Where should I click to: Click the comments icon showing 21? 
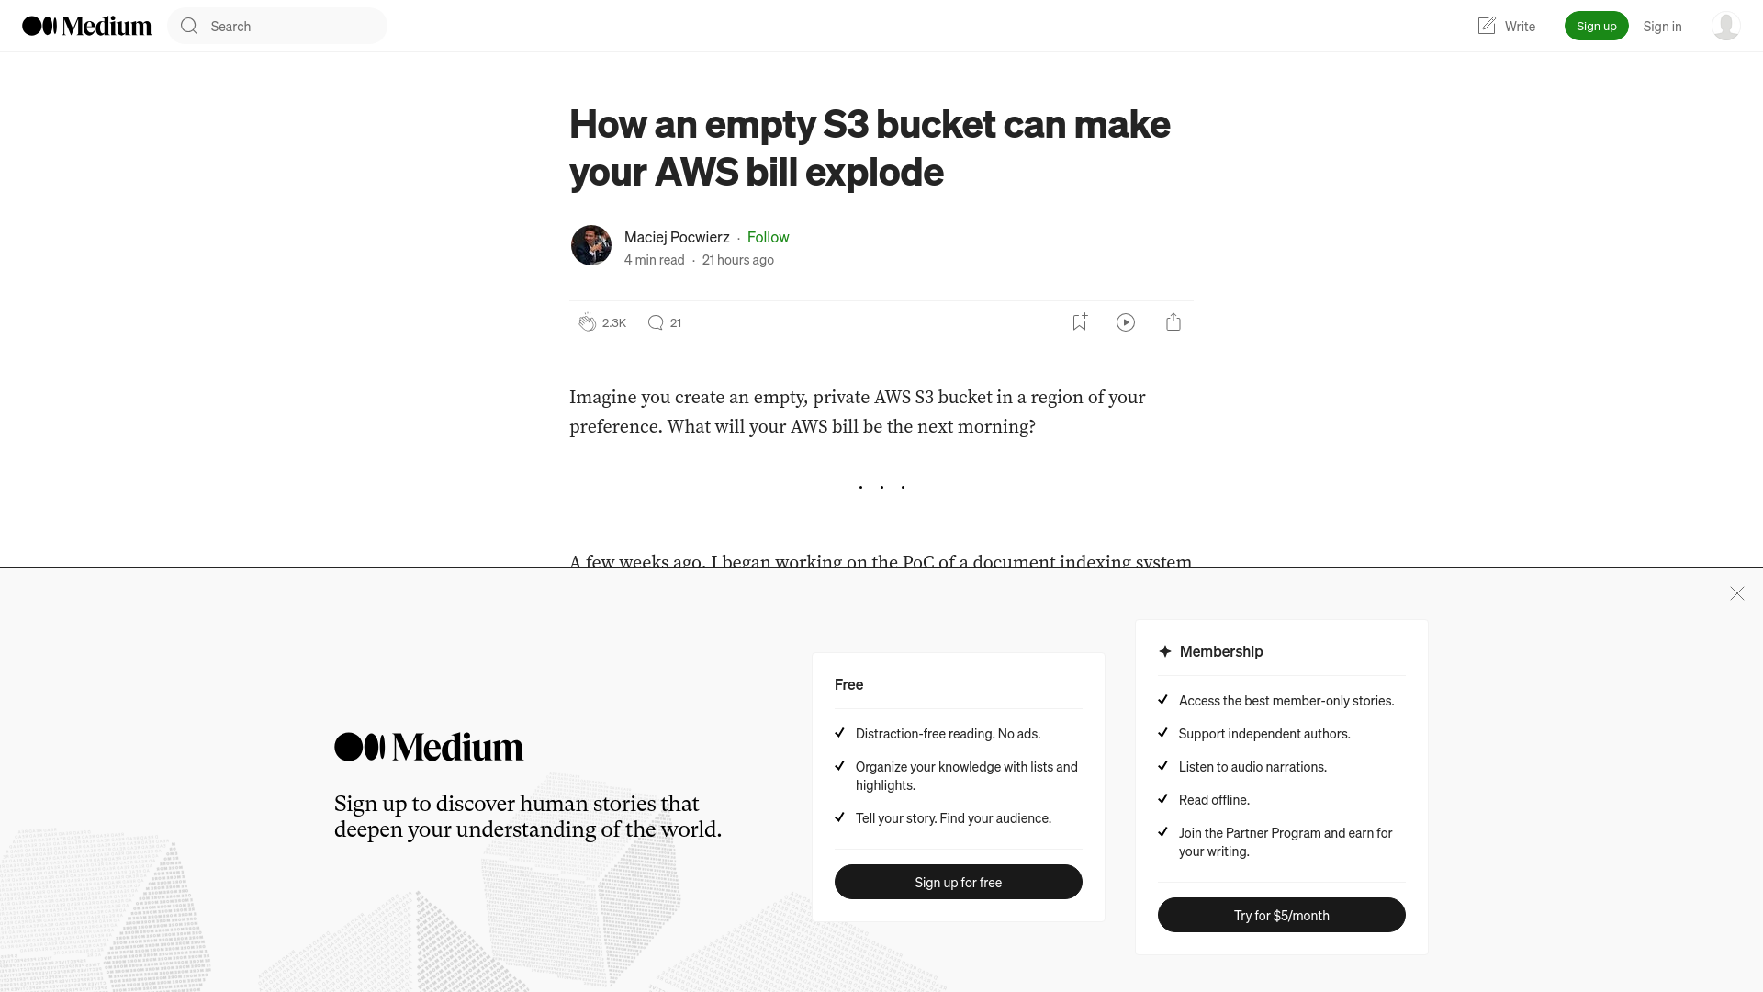tap(655, 321)
